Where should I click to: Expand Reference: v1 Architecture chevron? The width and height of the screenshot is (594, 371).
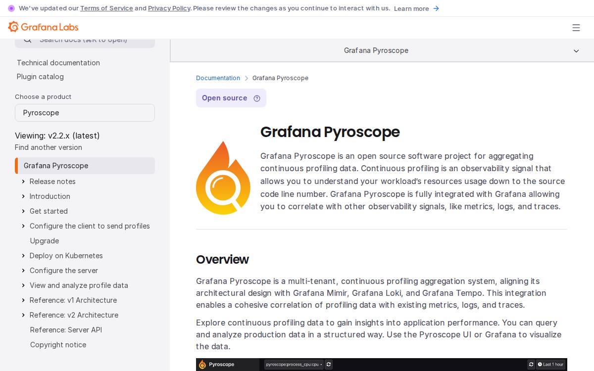point(23,300)
